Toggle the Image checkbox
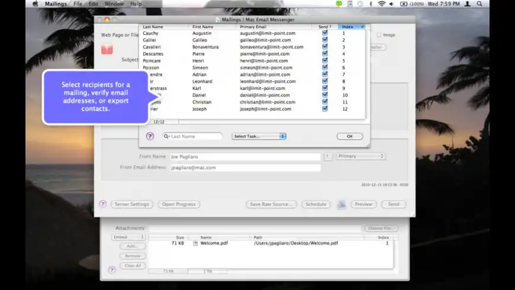The image size is (515, 290). click(x=379, y=35)
